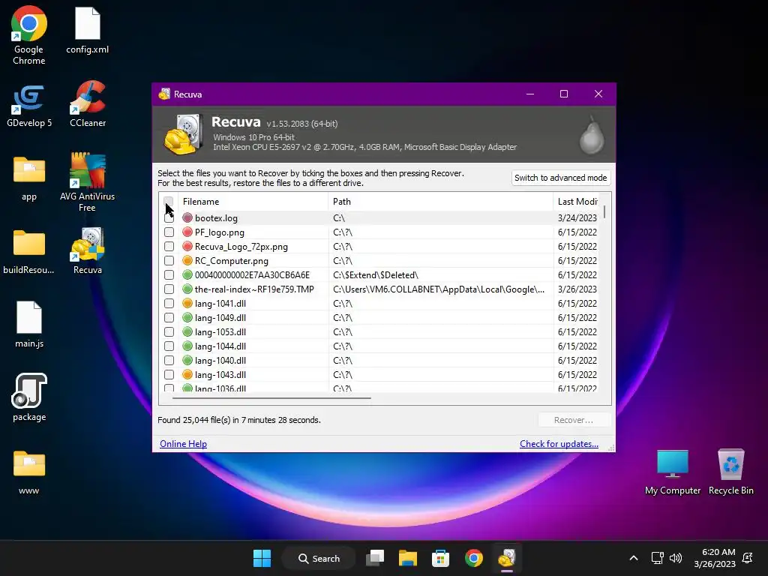The width and height of the screenshot is (768, 576).
Task: Launch GDevelop 5 desktop shortcut
Action: (29, 105)
